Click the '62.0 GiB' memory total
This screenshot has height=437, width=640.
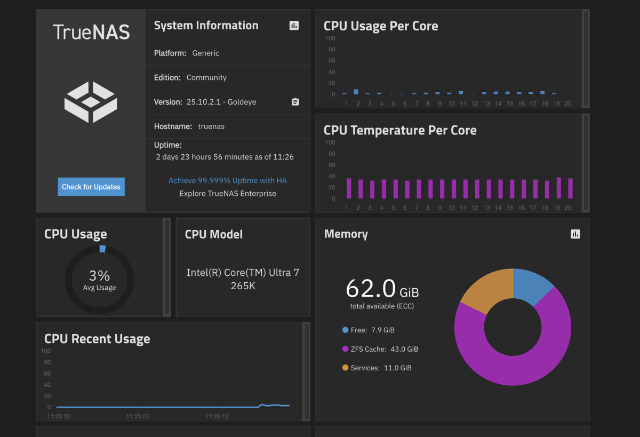click(382, 288)
